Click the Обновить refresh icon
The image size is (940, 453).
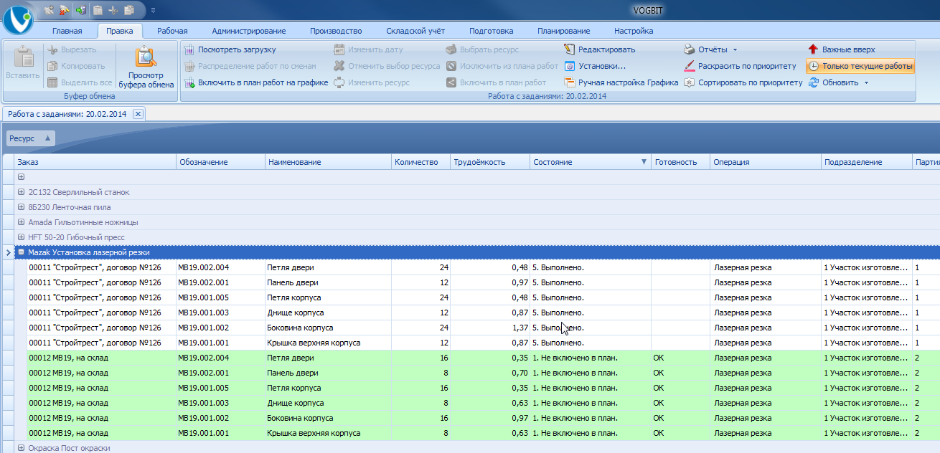point(814,82)
